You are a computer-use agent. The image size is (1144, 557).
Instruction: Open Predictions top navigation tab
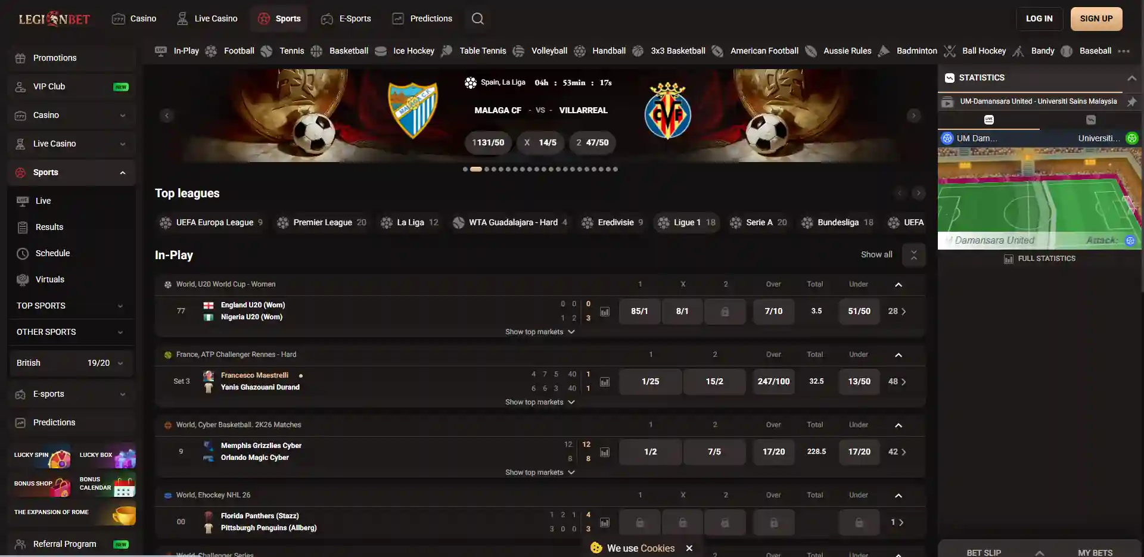pos(422,18)
